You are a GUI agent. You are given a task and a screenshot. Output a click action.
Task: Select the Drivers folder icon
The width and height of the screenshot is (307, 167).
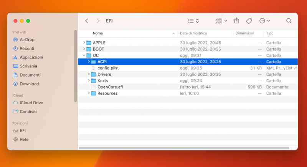tap(94, 74)
